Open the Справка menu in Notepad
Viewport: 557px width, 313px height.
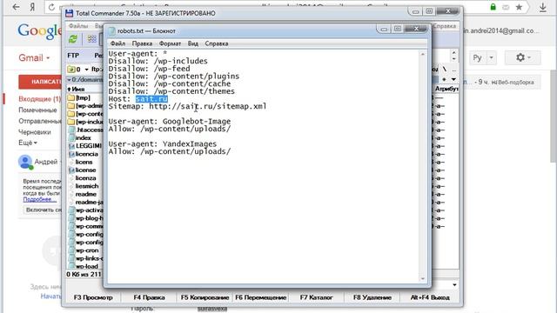coord(217,43)
